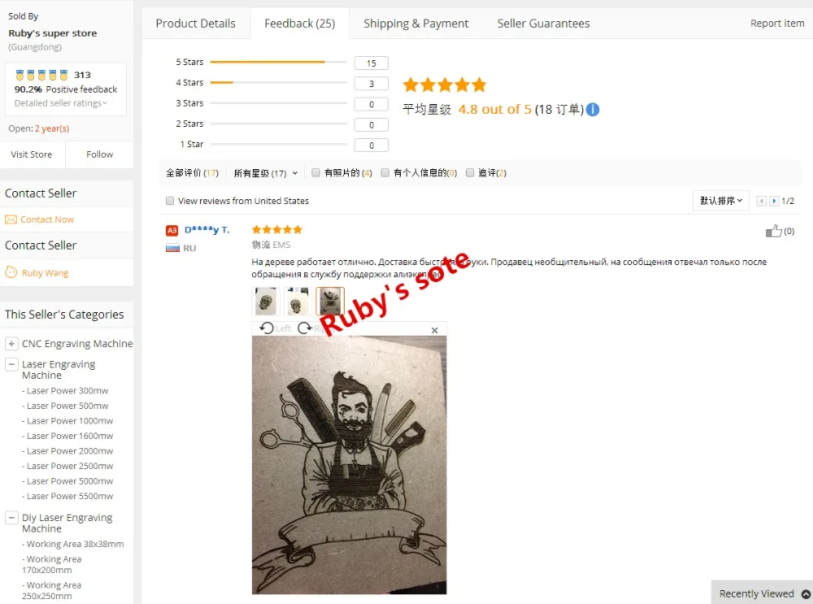Click the blue info icon beside rating
Image resolution: width=813 pixels, height=604 pixels.
click(593, 110)
